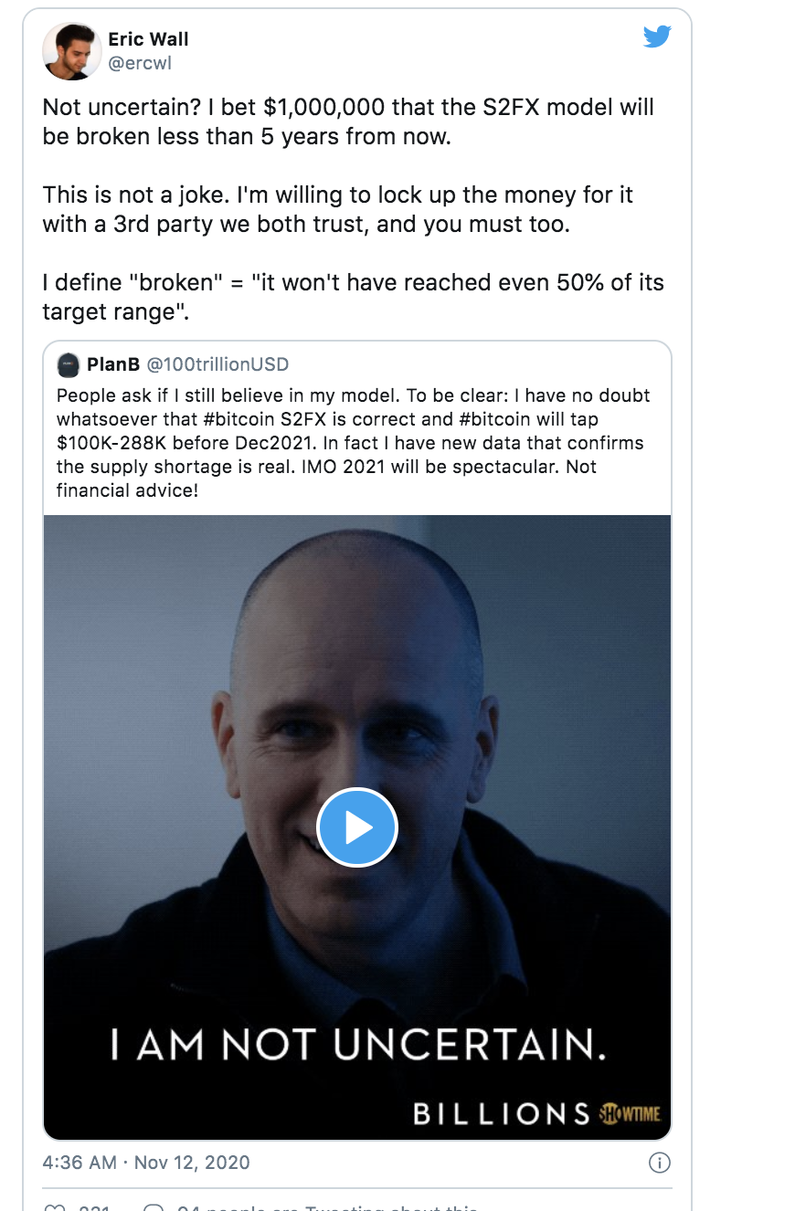Click the BILLIONS title text on video
The width and height of the screenshot is (795, 1211).
501,1113
